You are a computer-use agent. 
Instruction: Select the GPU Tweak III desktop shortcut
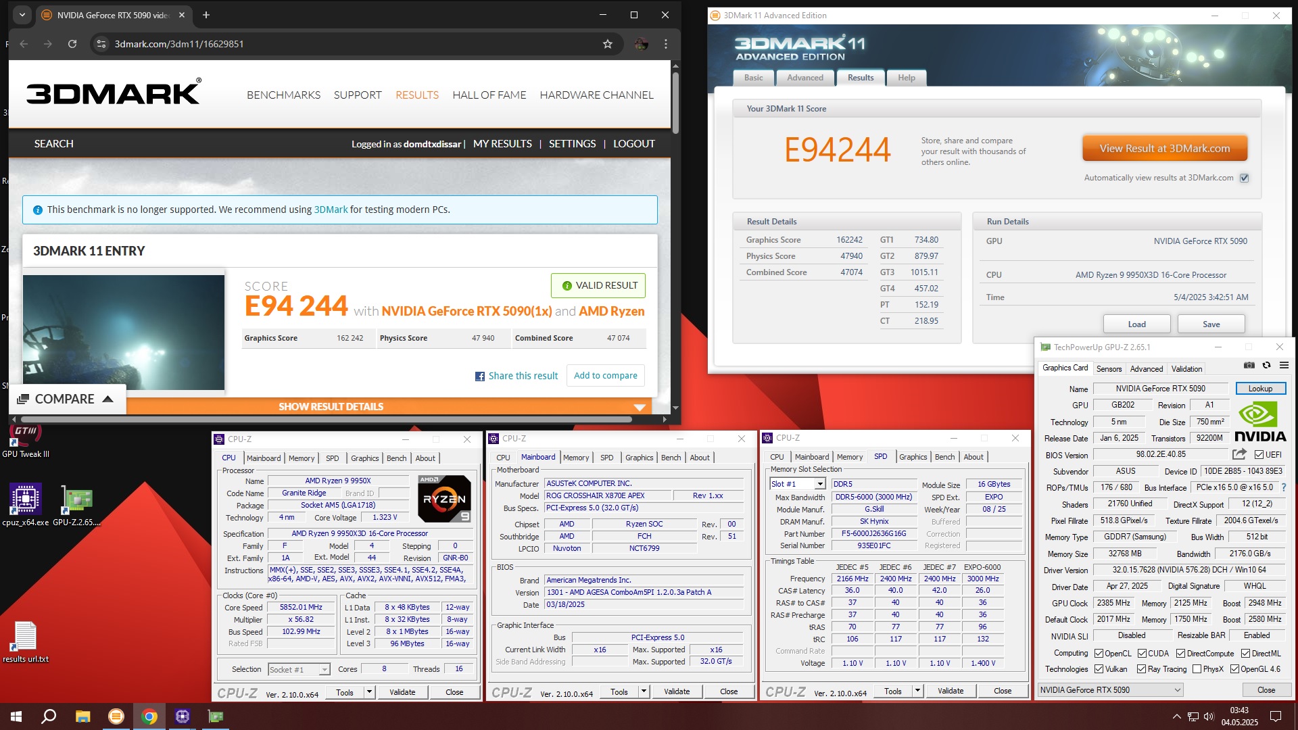pyautogui.click(x=26, y=441)
